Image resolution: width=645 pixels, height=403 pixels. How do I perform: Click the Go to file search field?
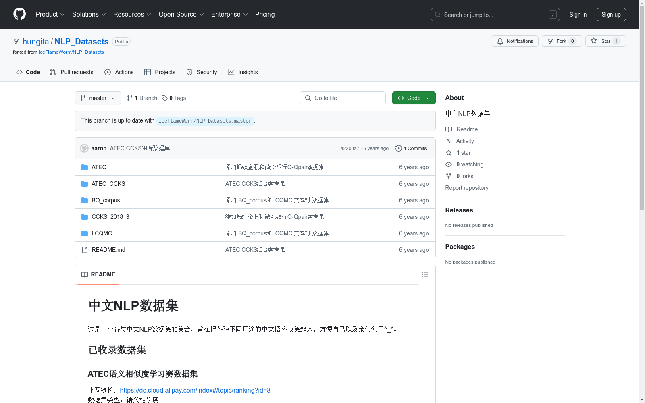click(342, 98)
